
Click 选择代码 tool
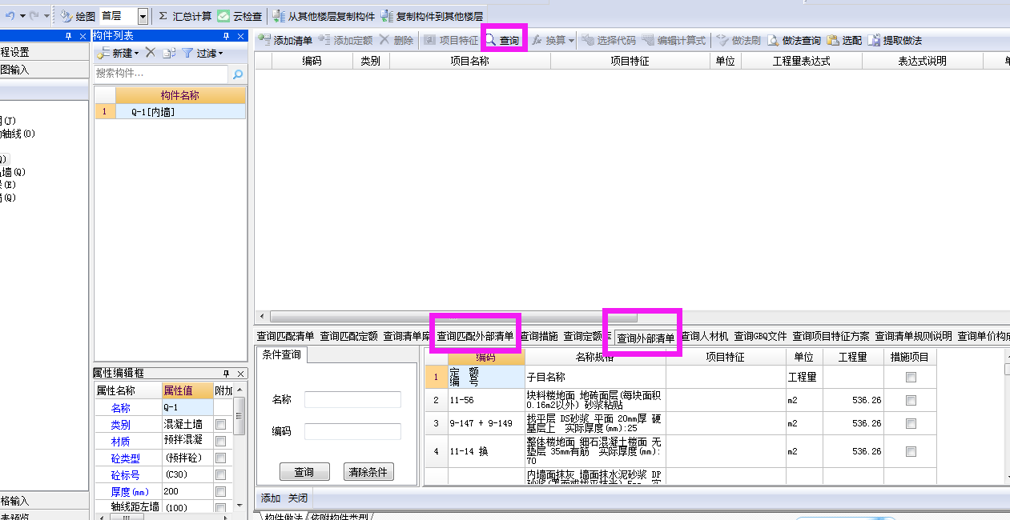(609, 40)
